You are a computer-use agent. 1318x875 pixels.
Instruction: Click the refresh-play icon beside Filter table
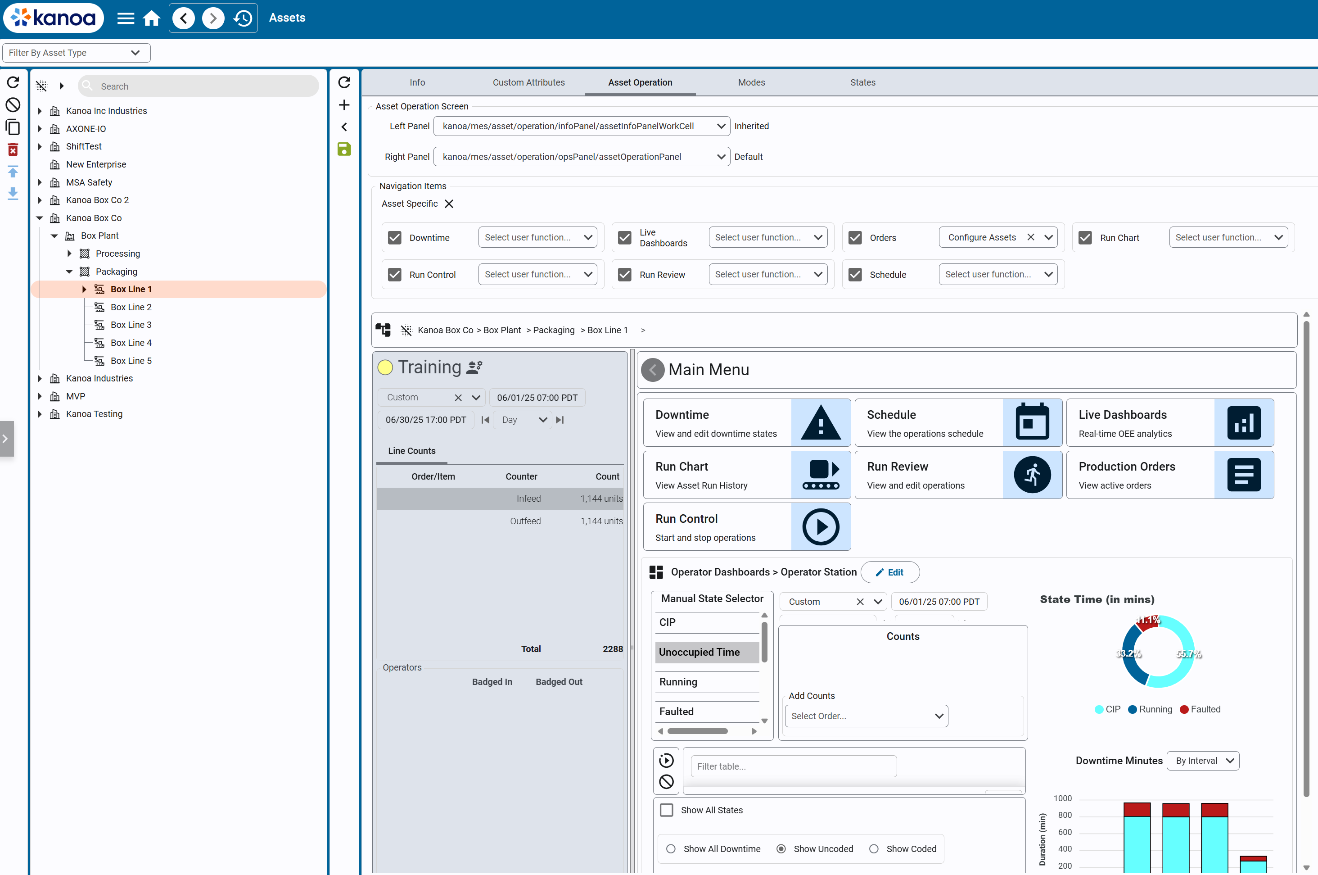pos(666,760)
